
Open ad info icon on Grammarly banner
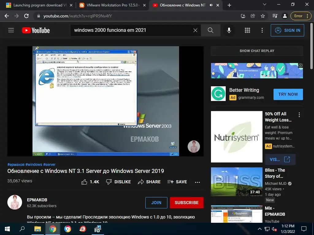pos(301,65)
